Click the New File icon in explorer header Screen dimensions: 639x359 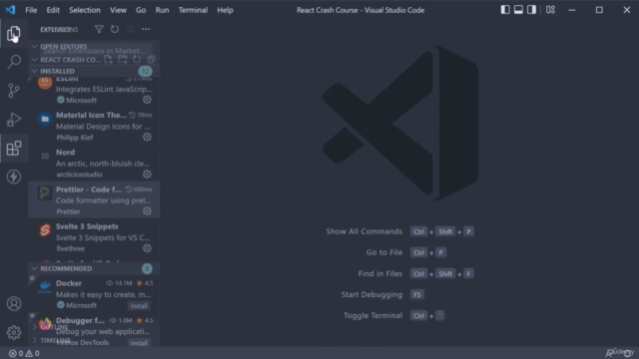pyautogui.click(x=108, y=60)
